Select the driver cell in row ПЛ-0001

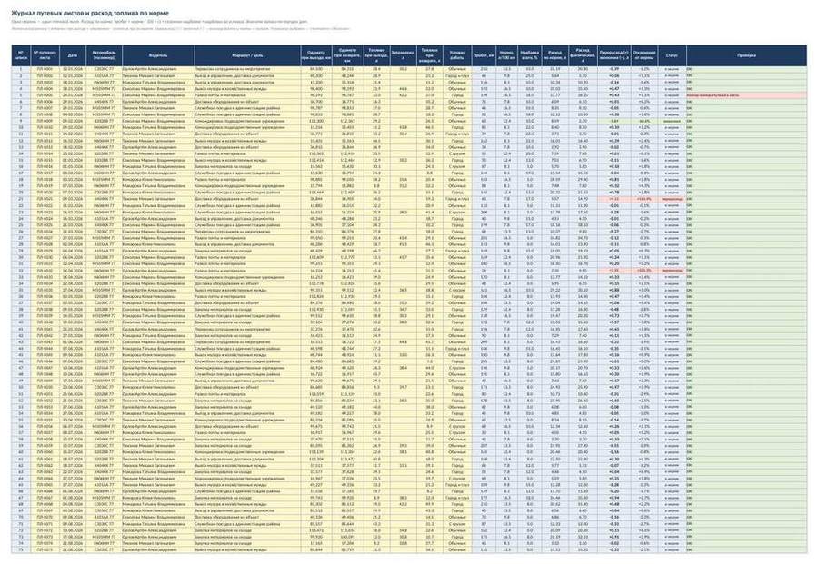[158, 69]
